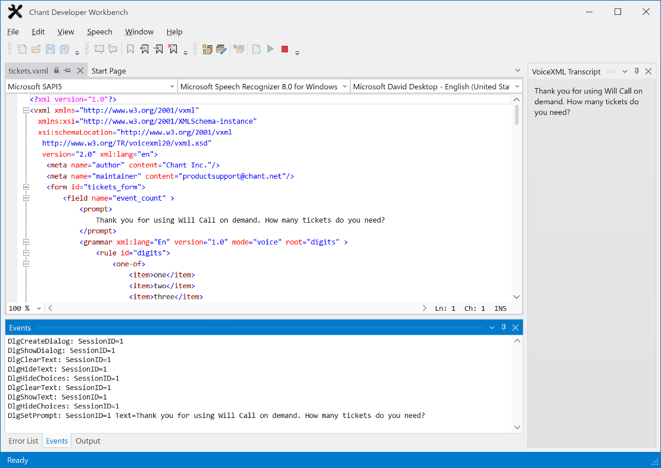Screen dimensions: 661x468
Task: Click the Comment selection icon
Action: tap(99, 49)
